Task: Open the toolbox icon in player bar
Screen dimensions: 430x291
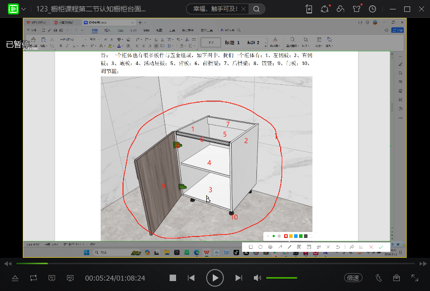Action: (396, 278)
